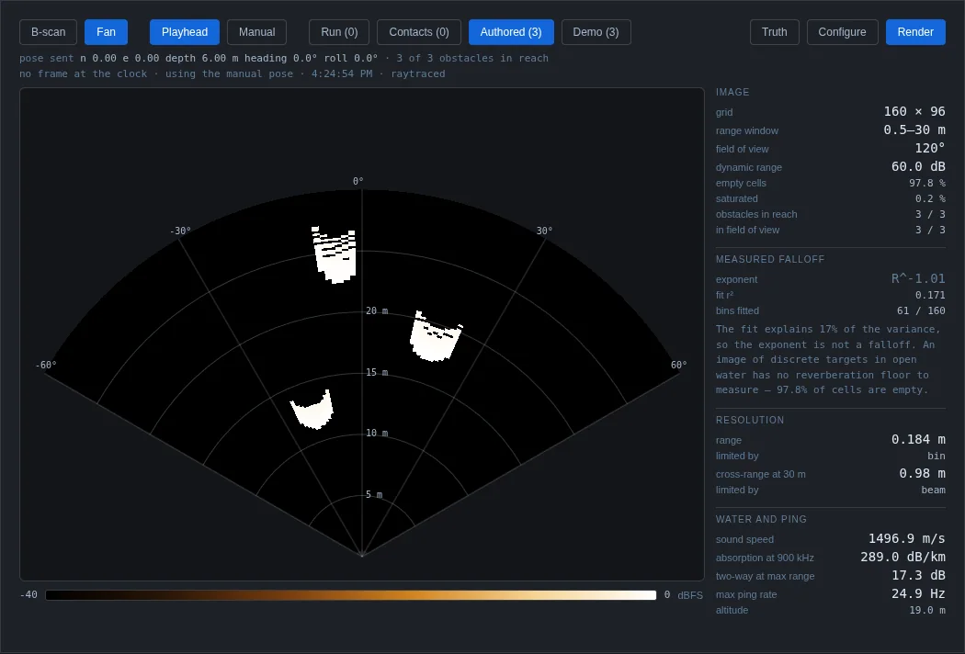965x654 pixels.
Task: Click the 10 m range label
Action: pyautogui.click(x=377, y=434)
